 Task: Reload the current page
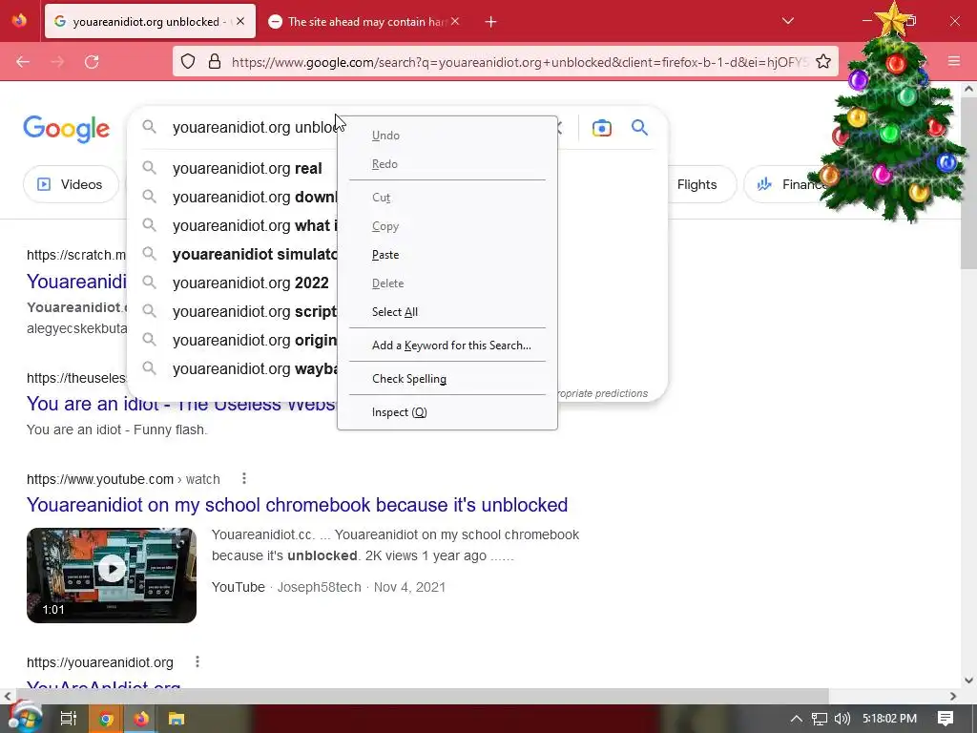(x=92, y=62)
